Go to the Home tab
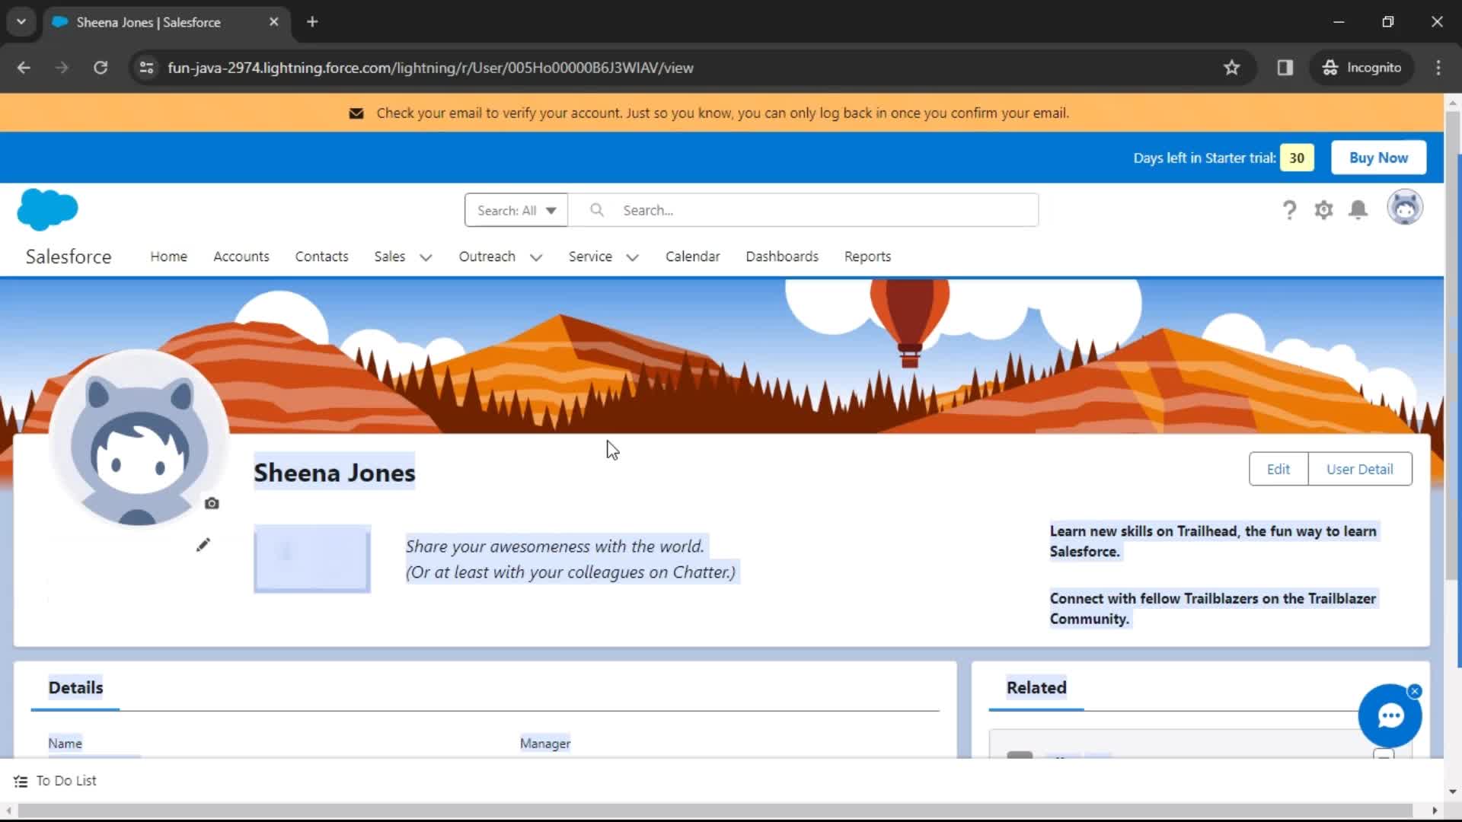The image size is (1462, 822). [168, 256]
